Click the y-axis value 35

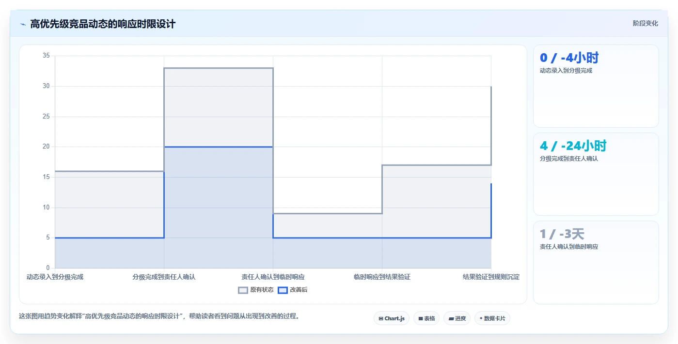pos(46,56)
